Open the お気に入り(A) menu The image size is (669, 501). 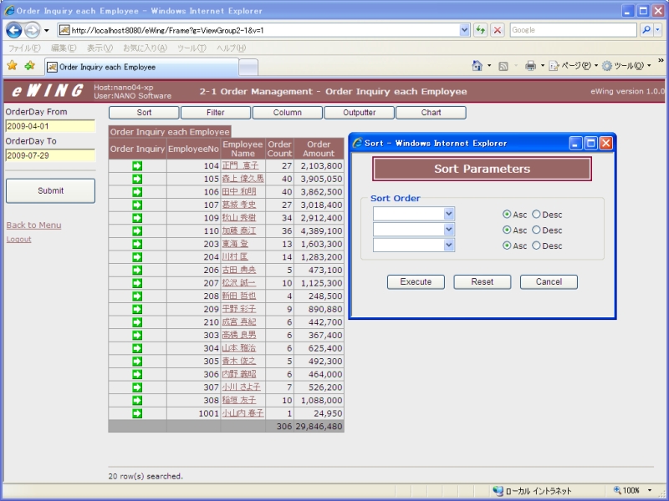145,48
